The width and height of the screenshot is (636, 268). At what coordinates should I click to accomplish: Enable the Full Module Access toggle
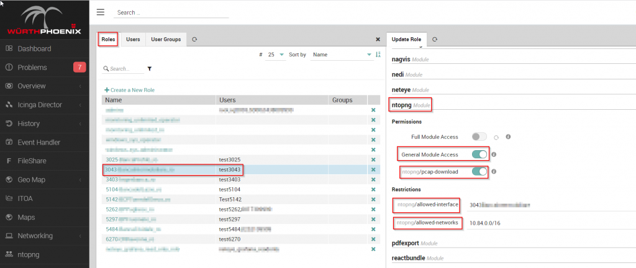[479, 137]
